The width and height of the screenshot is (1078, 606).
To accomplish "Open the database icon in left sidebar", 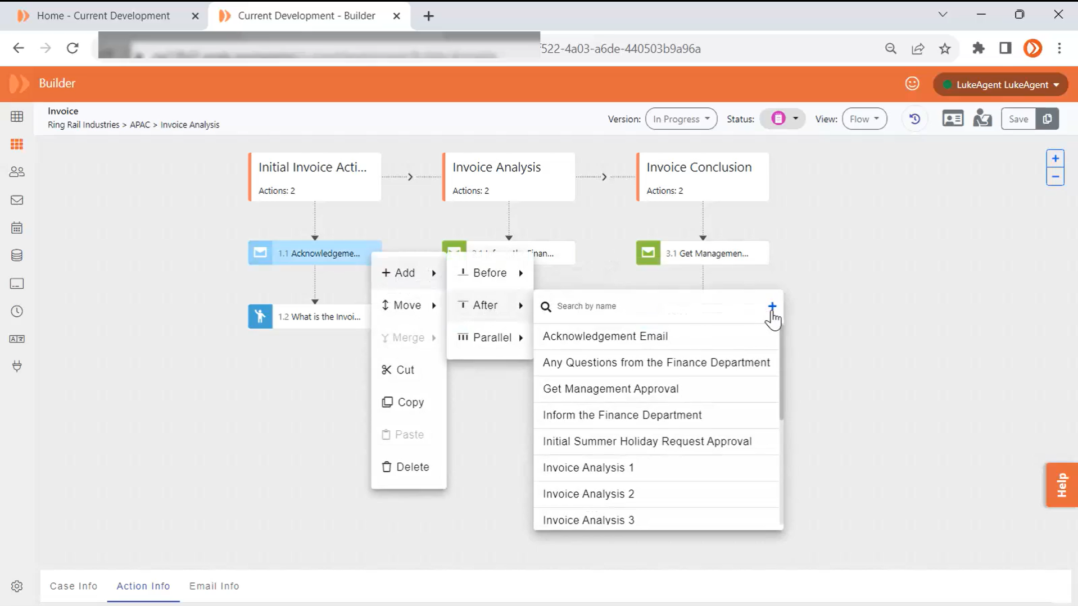I will (x=17, y=256).
